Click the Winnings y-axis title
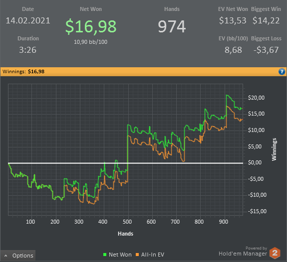Screen dimensions: 287x262 [274, 149]
